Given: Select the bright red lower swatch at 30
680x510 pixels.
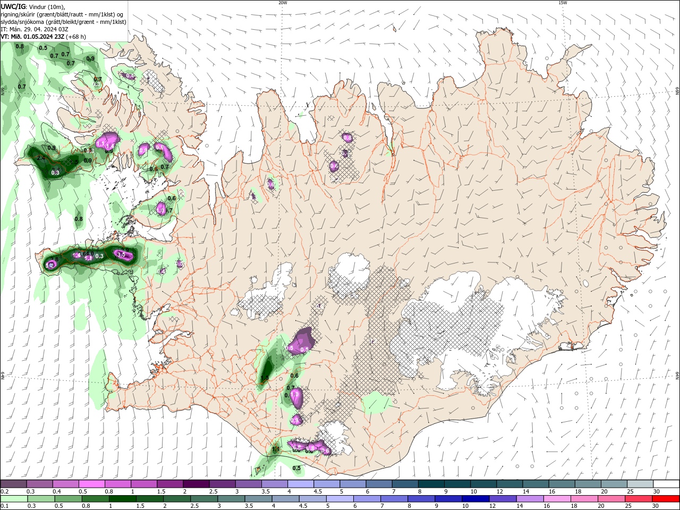Looking at the screenshot, I should tap(666, 499).
